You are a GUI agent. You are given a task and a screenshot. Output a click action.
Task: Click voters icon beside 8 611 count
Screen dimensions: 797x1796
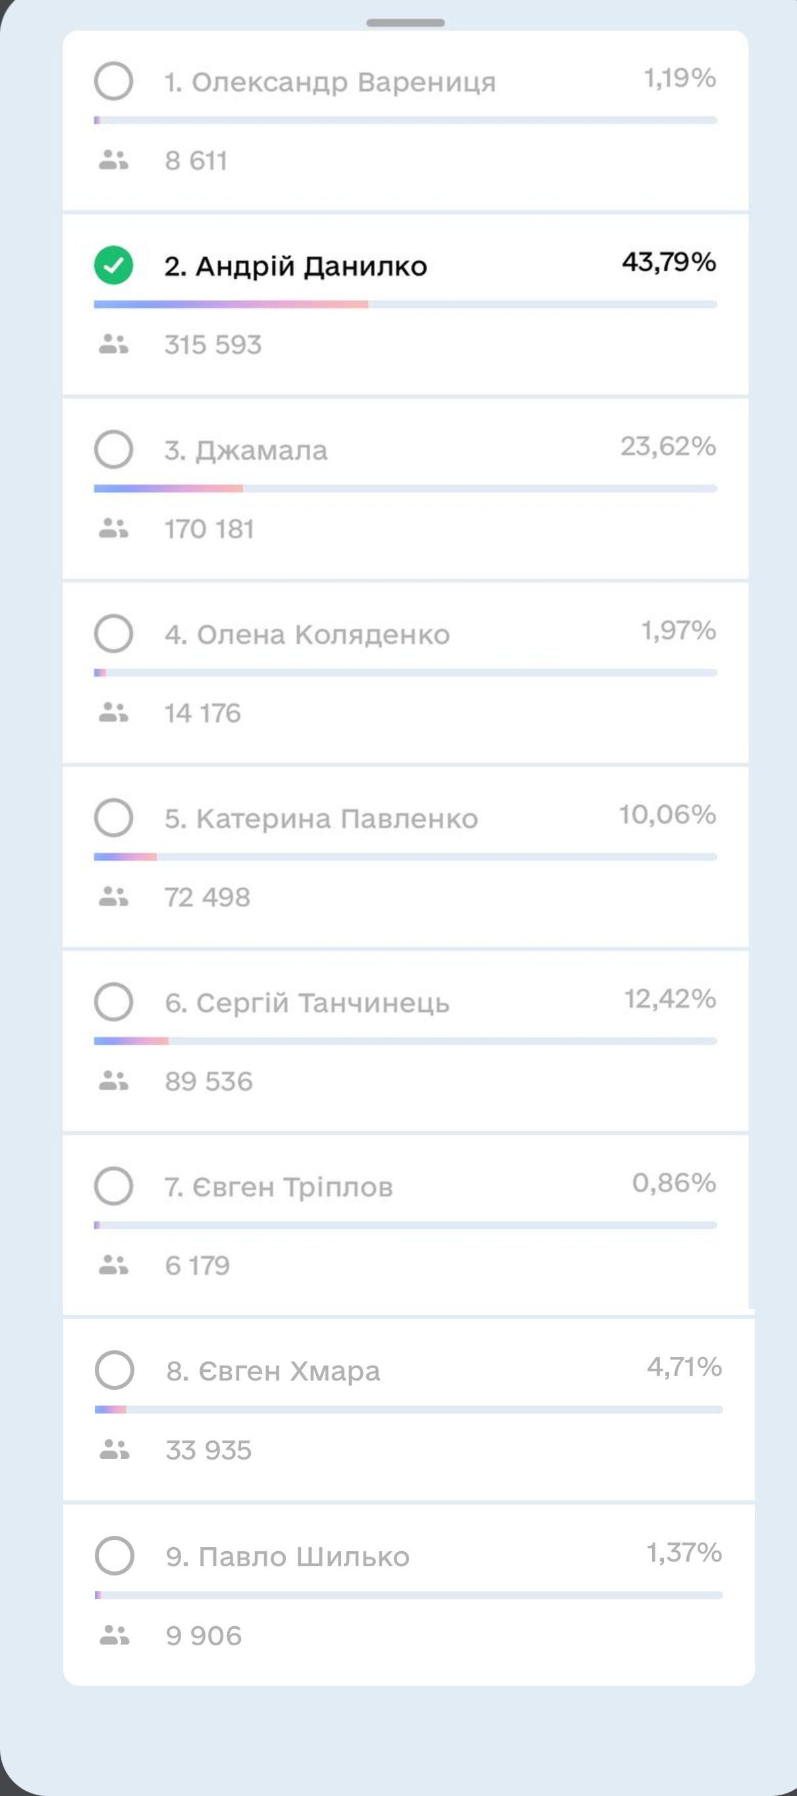pyautogui.click(x=114, y=161)
